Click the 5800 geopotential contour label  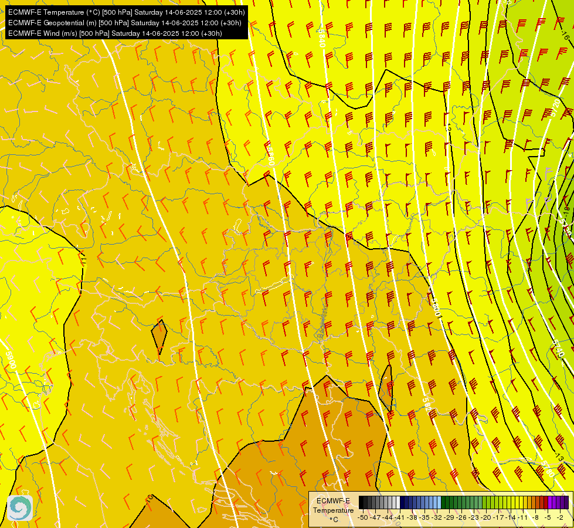(436, 308)
